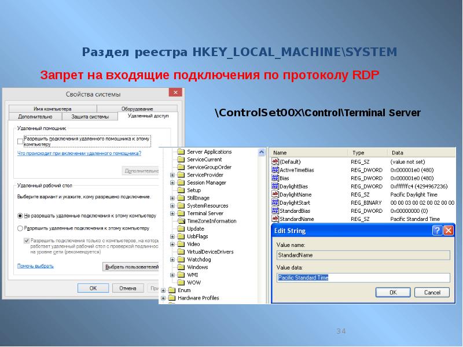The width and height of the screenshot is (463, 347).
Task: Click the ActiveTimeBias DWORD value icon
Action: click(x=275, y=170)
